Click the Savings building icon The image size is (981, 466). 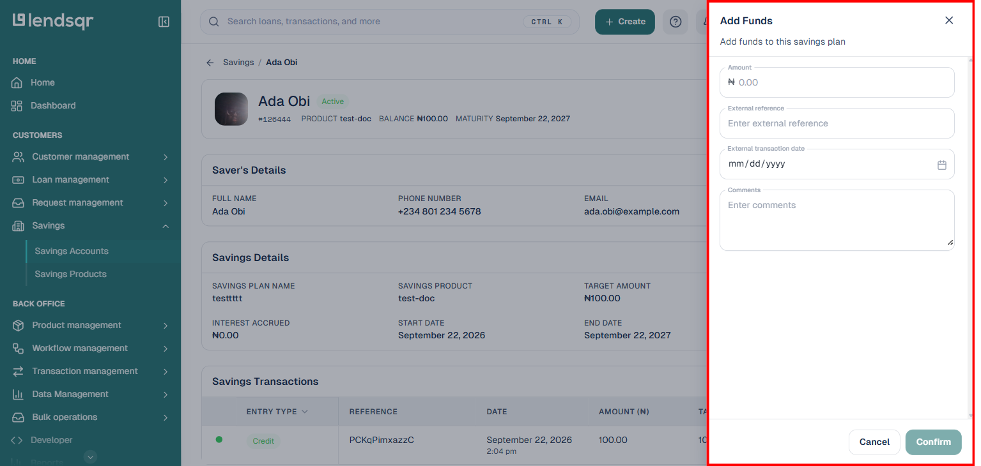(19, 225)
